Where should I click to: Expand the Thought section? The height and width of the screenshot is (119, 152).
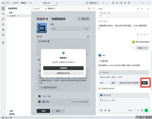pos(103,21)
